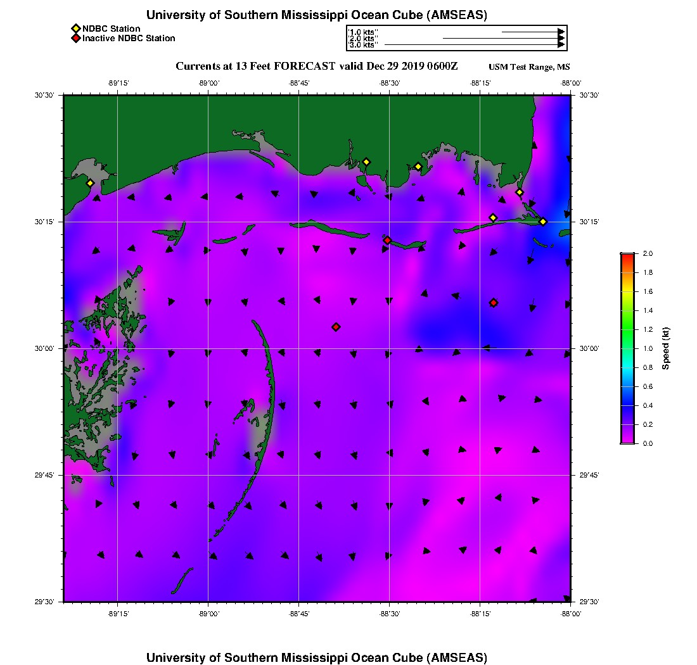
Task: Click the Currents at 13 Feet FORECAST heading
Action: 316,66
